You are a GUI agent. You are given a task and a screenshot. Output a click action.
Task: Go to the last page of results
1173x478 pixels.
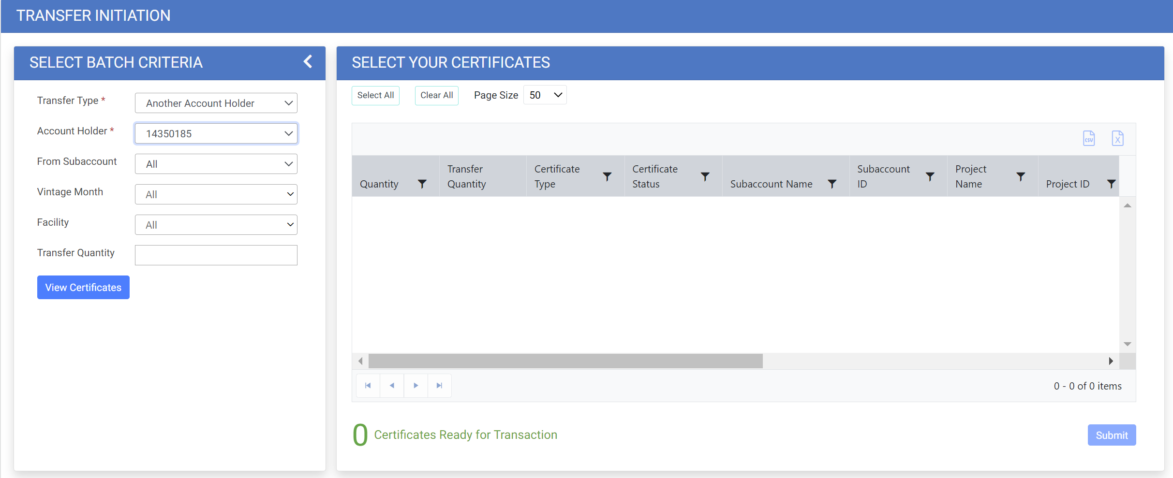coord(439,386)
